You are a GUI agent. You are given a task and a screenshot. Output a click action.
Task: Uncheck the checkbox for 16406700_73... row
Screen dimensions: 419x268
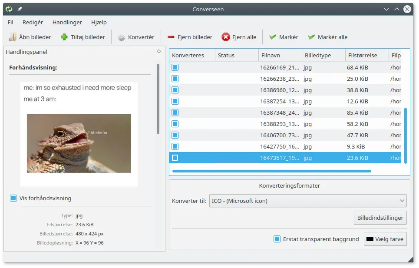[175, 135]
